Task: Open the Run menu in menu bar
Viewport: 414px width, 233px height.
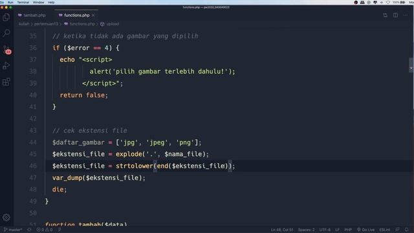Action: [x=10, y=3]
